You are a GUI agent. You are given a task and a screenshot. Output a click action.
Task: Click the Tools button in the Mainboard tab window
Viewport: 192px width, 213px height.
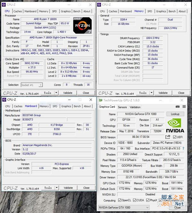(48, 188)
